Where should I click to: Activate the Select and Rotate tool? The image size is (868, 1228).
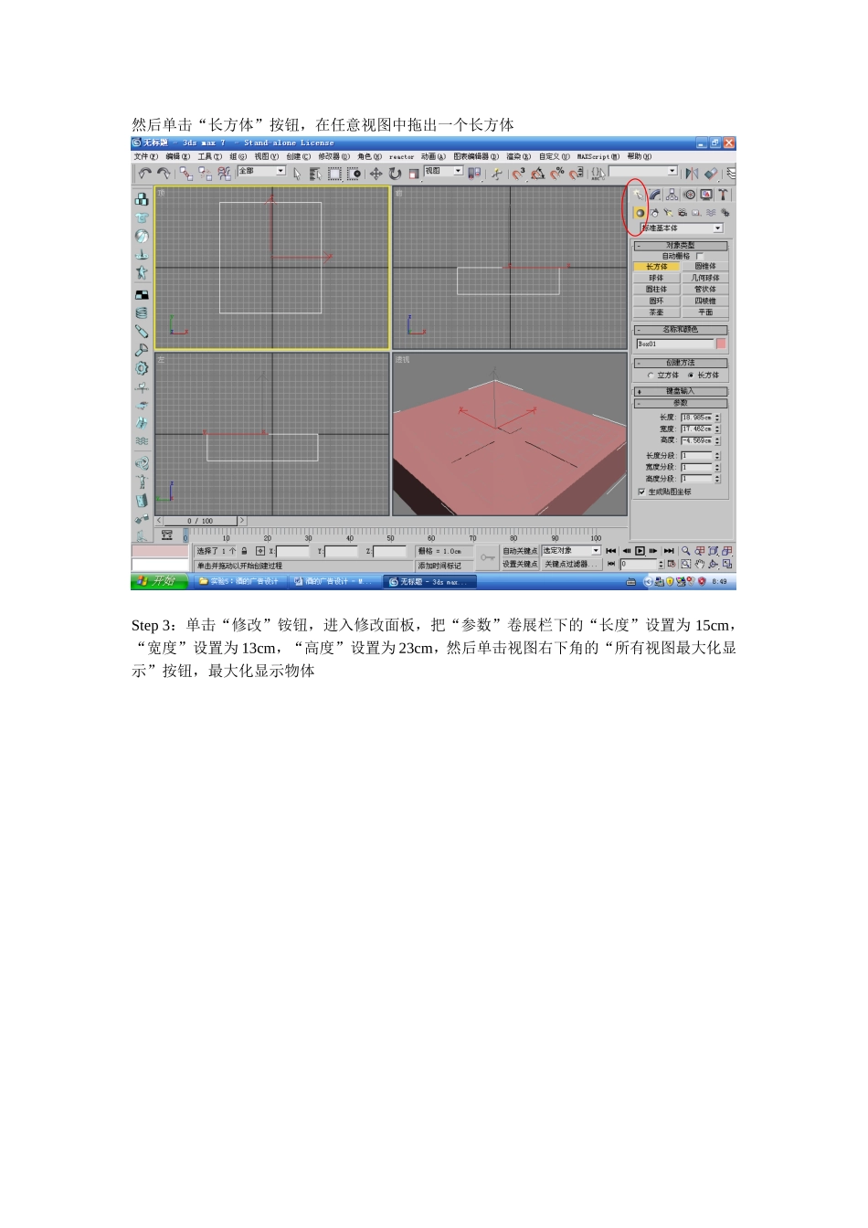(395, 175)
